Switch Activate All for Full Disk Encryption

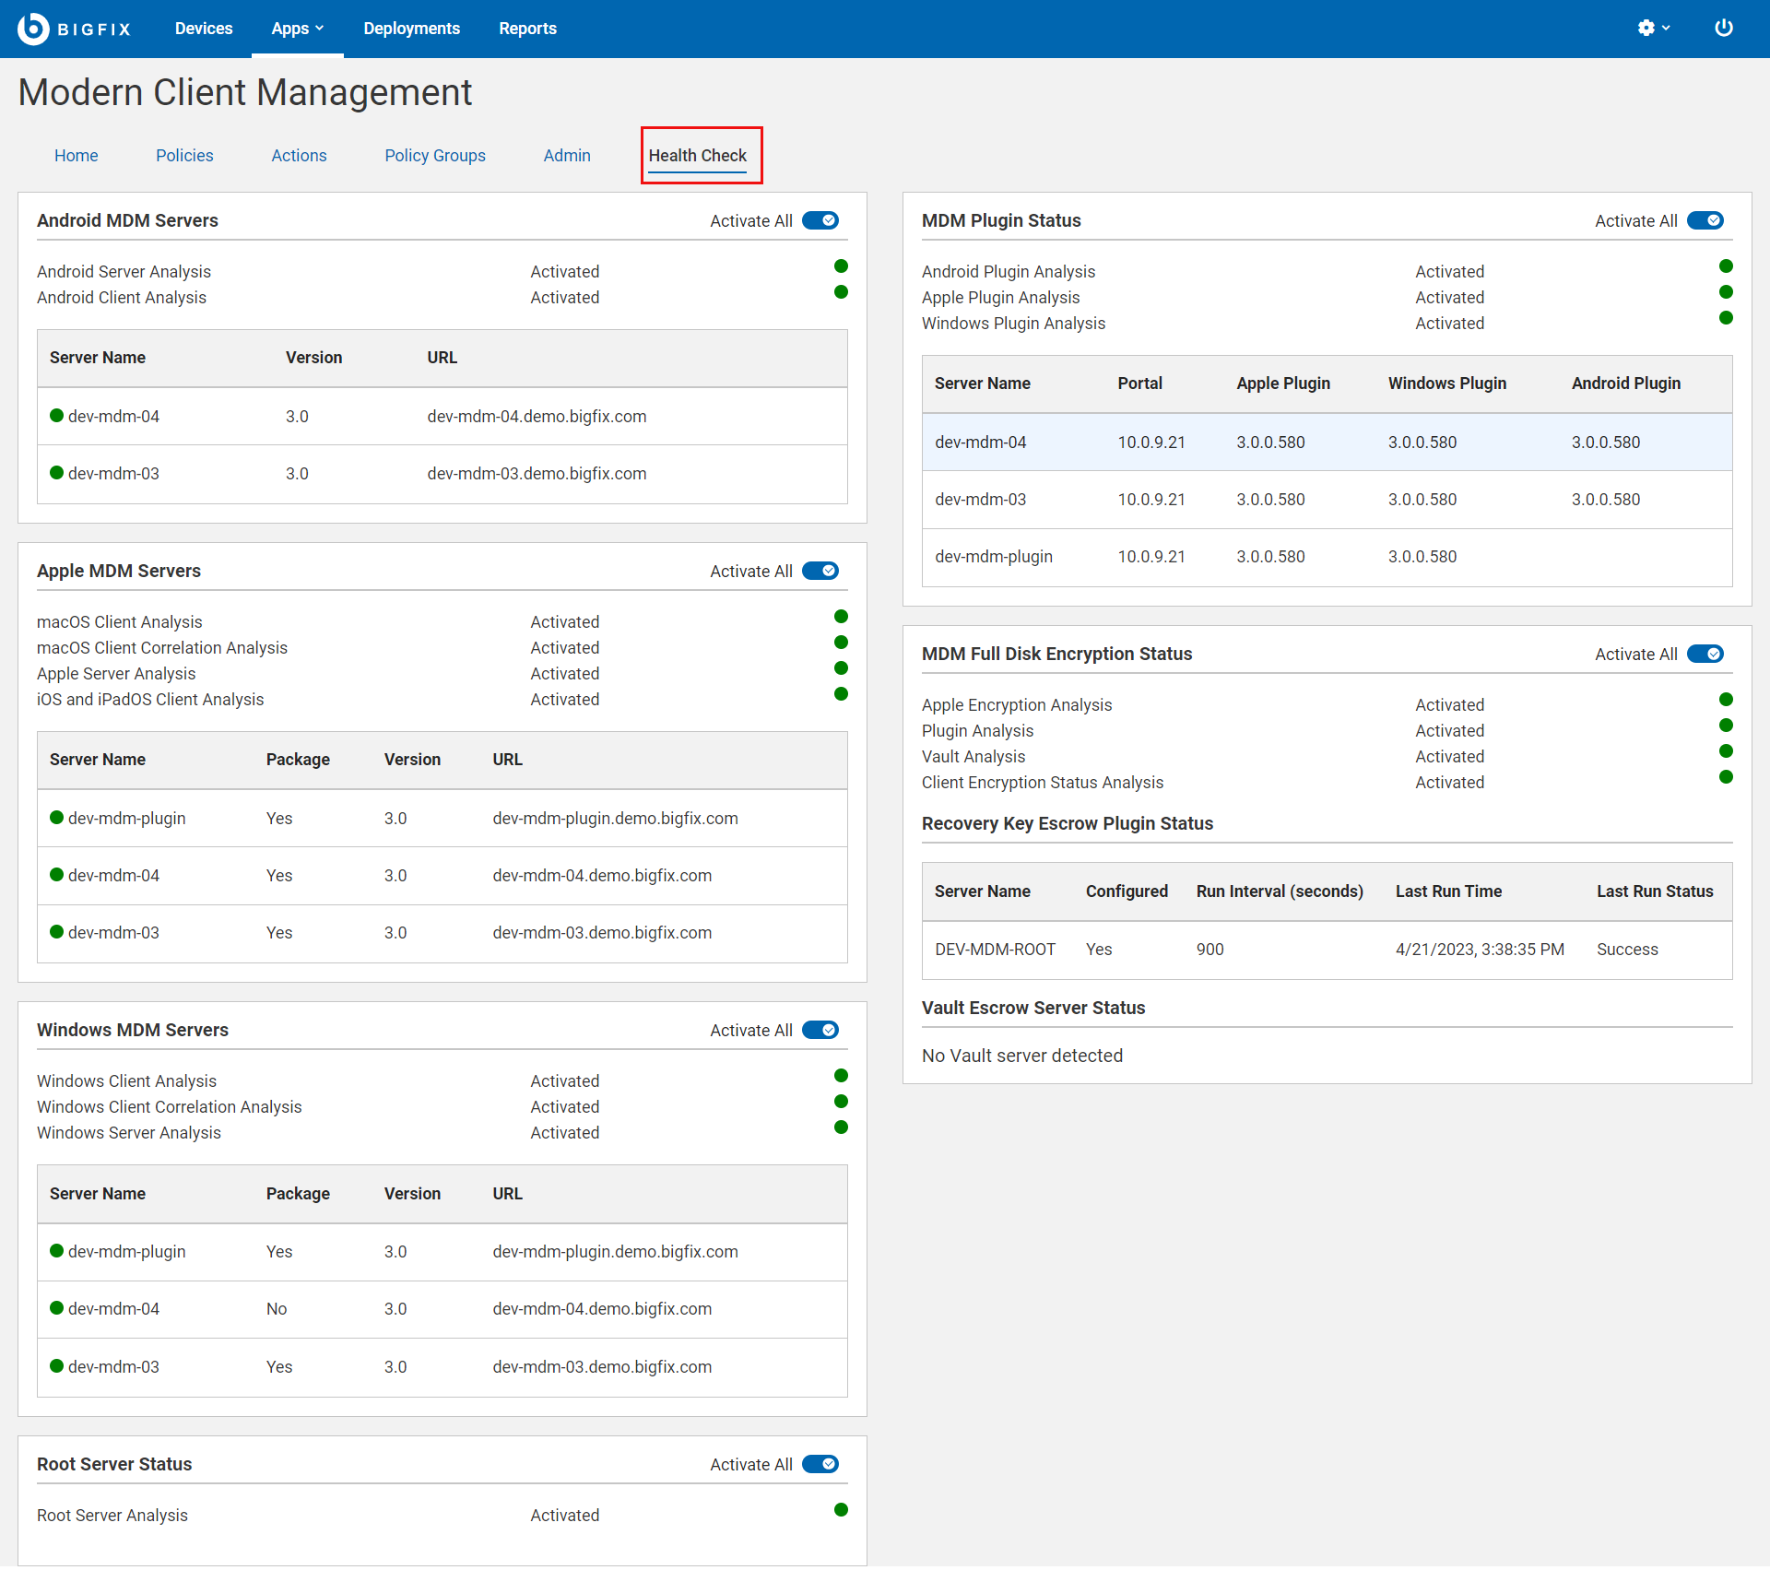1705,654
